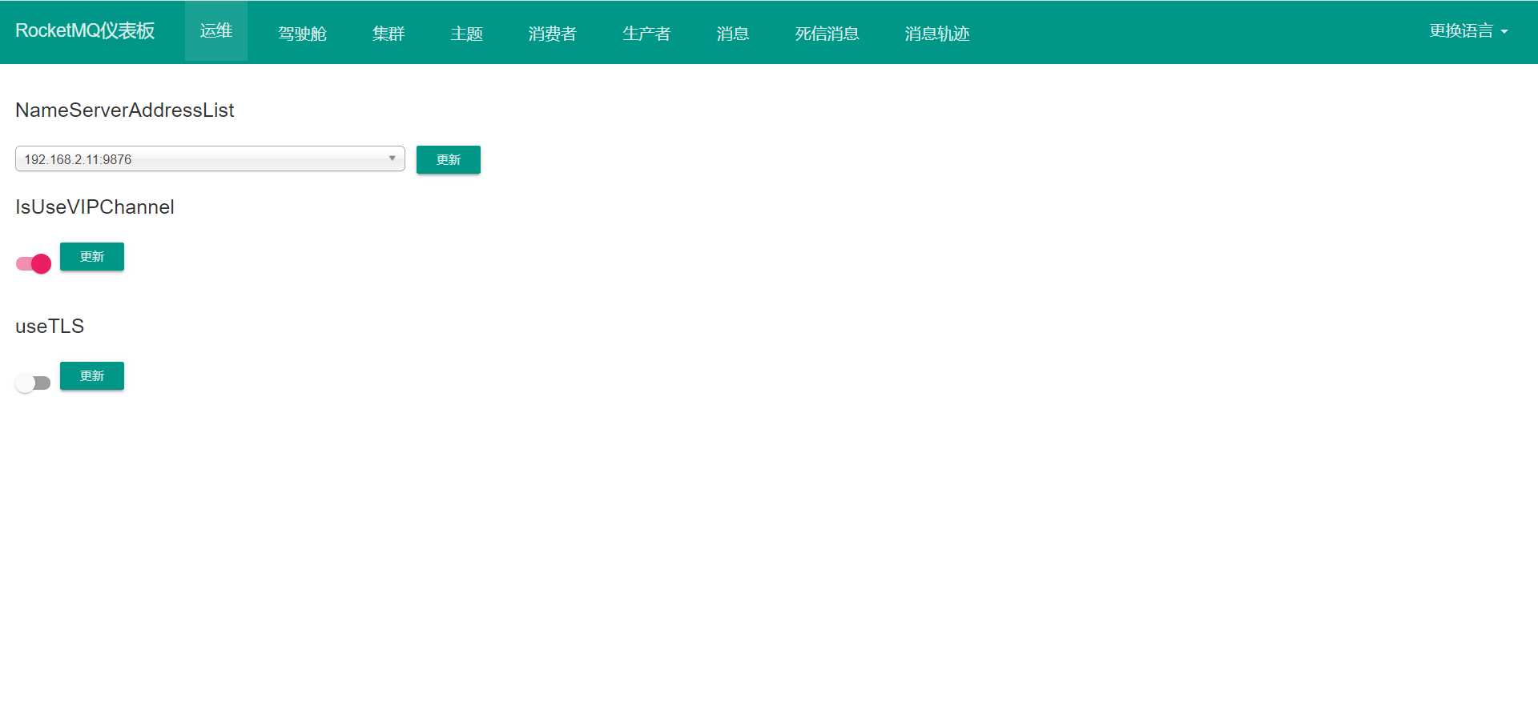Open the NameServer address dropdown

click(392, 158)
